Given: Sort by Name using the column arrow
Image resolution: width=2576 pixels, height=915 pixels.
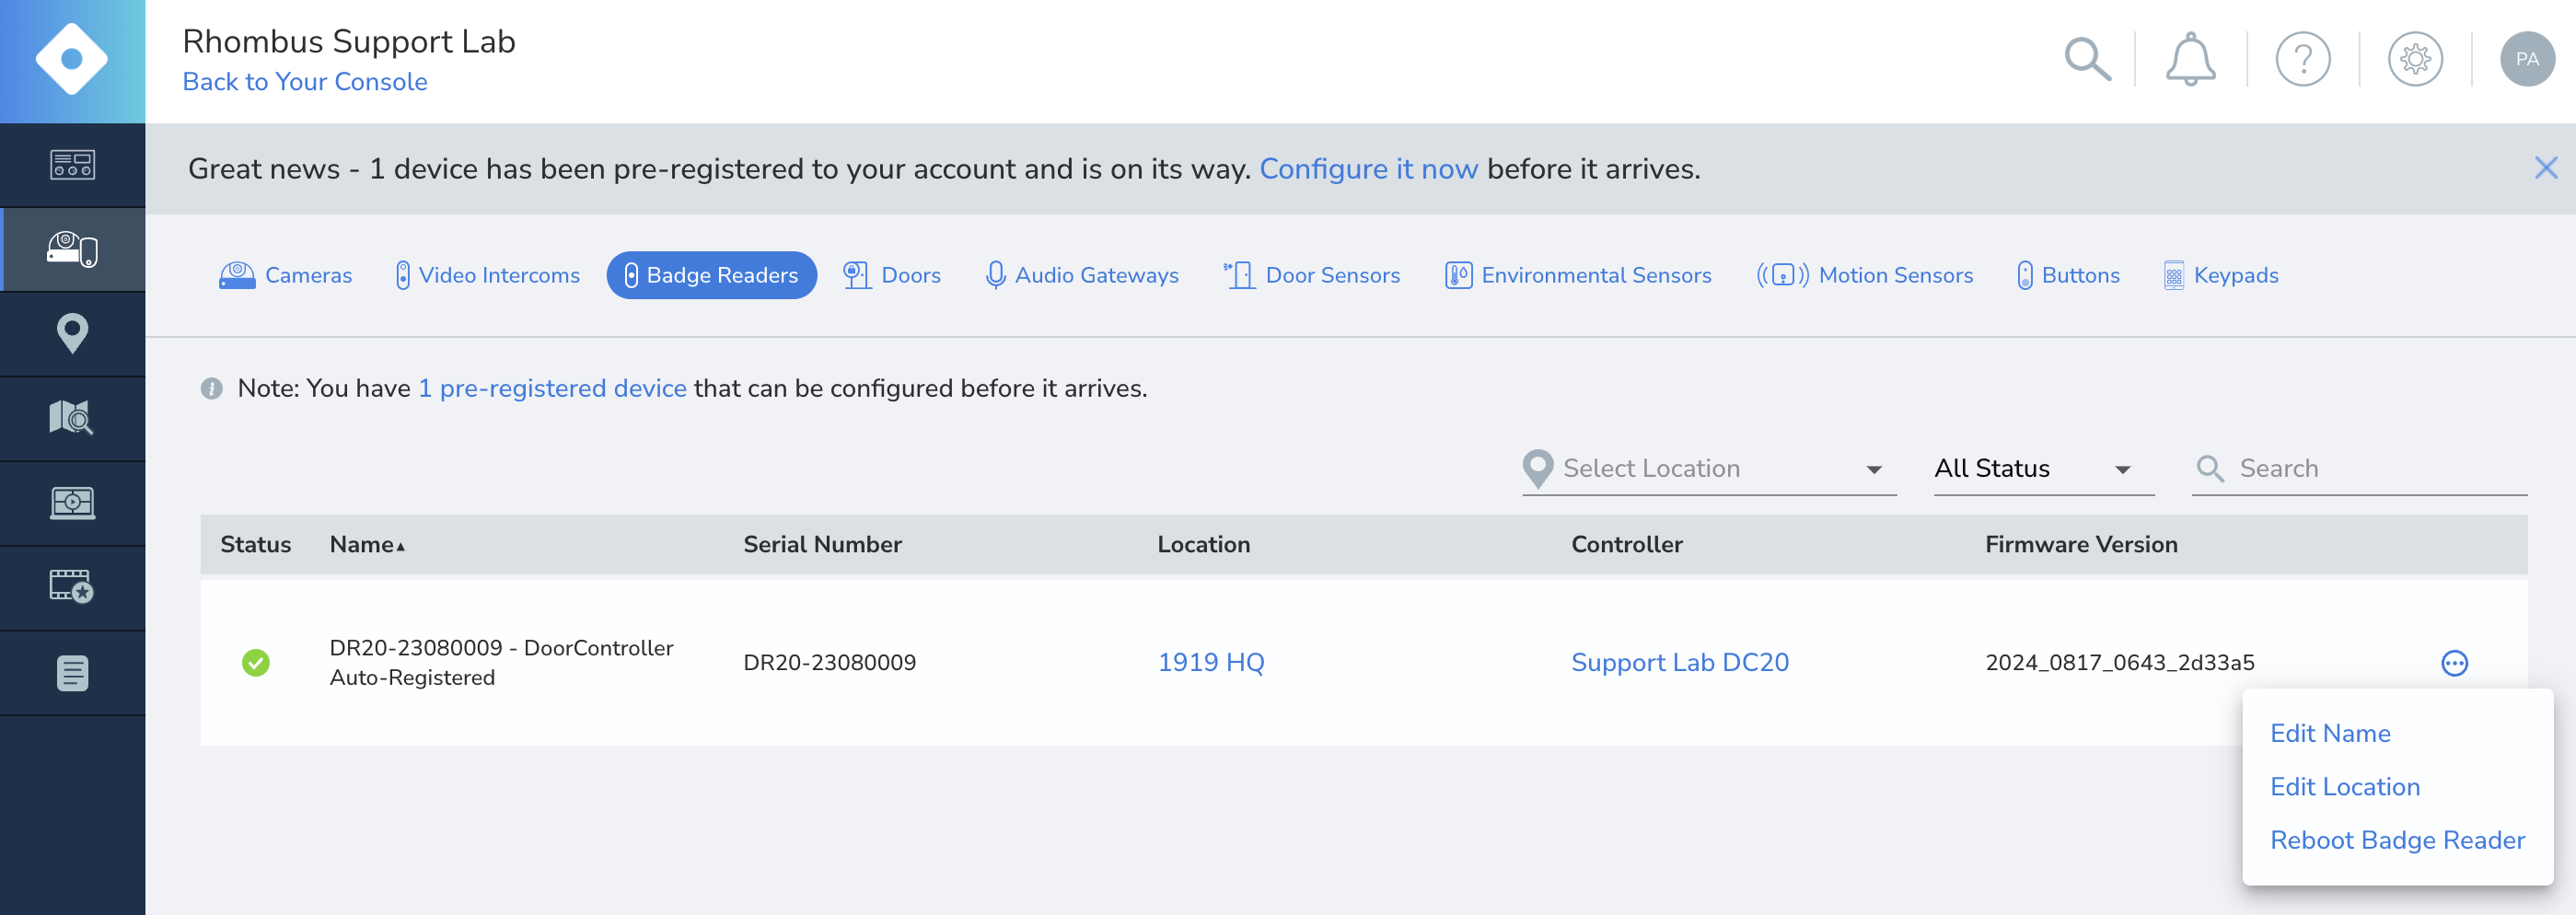Looking at the screenshot, I should [400, 546].
